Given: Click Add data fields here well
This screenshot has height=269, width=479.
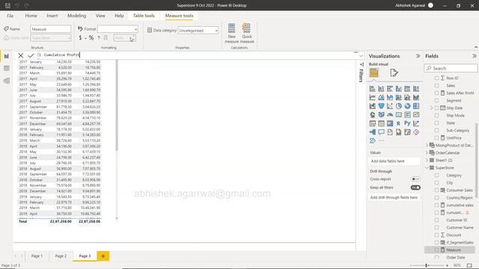Looking at the screenshot, I should 394,161.
